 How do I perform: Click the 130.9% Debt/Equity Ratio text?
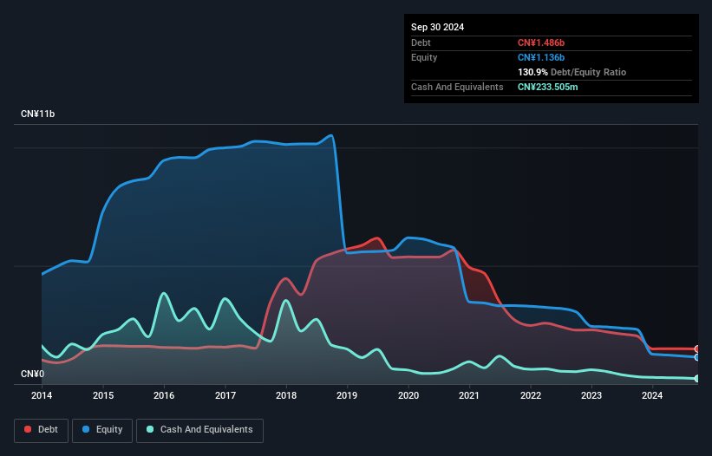tap(572, 72)
